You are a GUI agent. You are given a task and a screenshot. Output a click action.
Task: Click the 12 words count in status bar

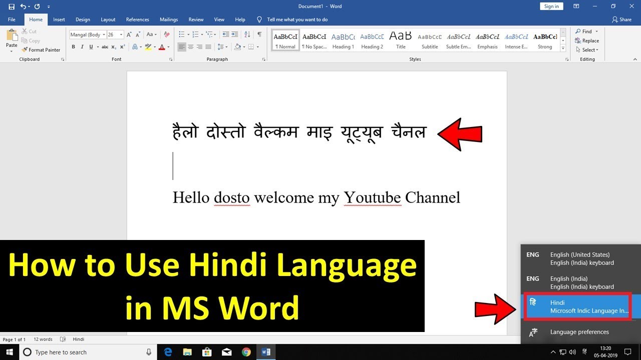pos(43,339)
